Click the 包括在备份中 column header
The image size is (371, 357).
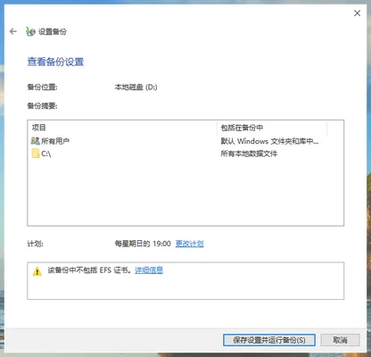tap(272, 128)
